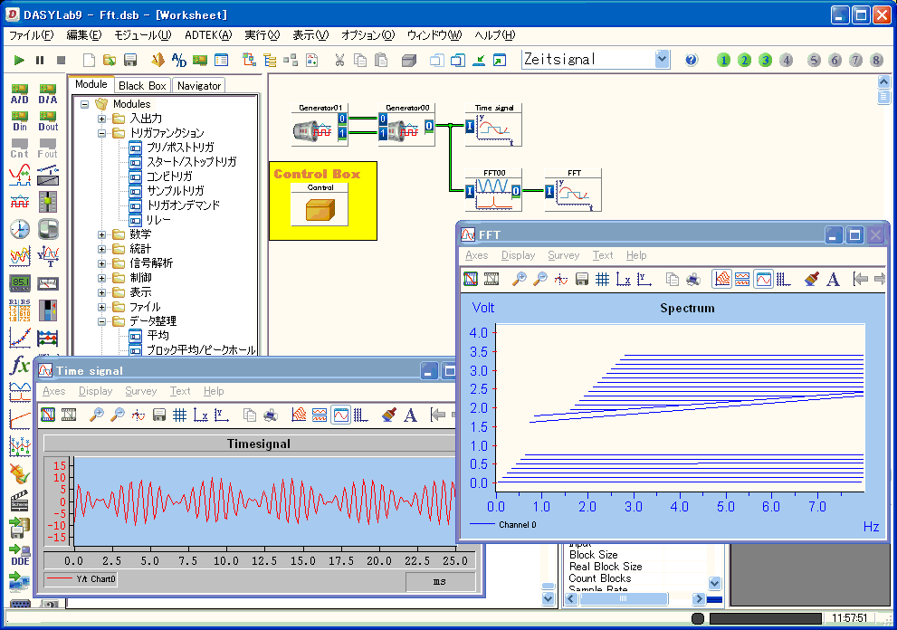Toggle stacked-charts display mode in FFT window

pyautogui.click(x=742, y=279)
